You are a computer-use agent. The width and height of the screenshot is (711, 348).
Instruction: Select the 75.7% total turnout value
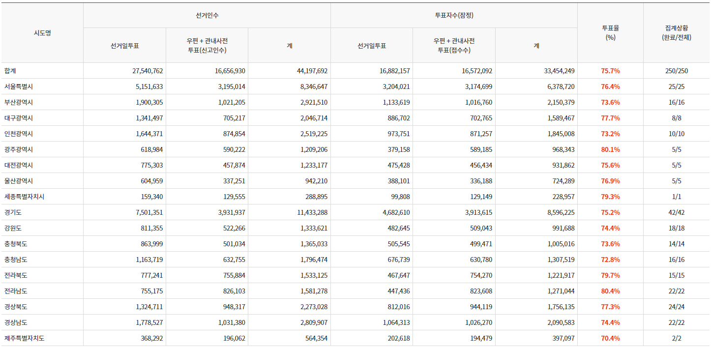pos(610,71)
